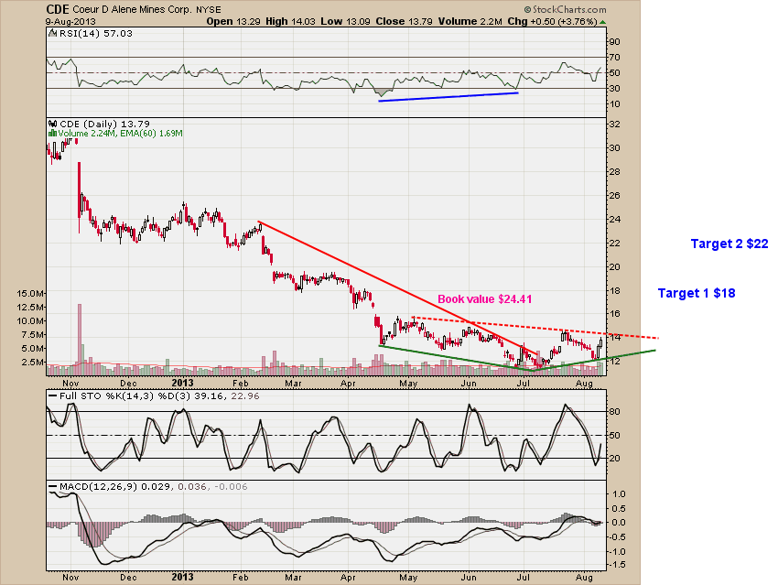Image resolution: width=778 pixels, height=585 pixels.
Task: Click the 70 level on RSI axis
Action: tap(614, 58)
